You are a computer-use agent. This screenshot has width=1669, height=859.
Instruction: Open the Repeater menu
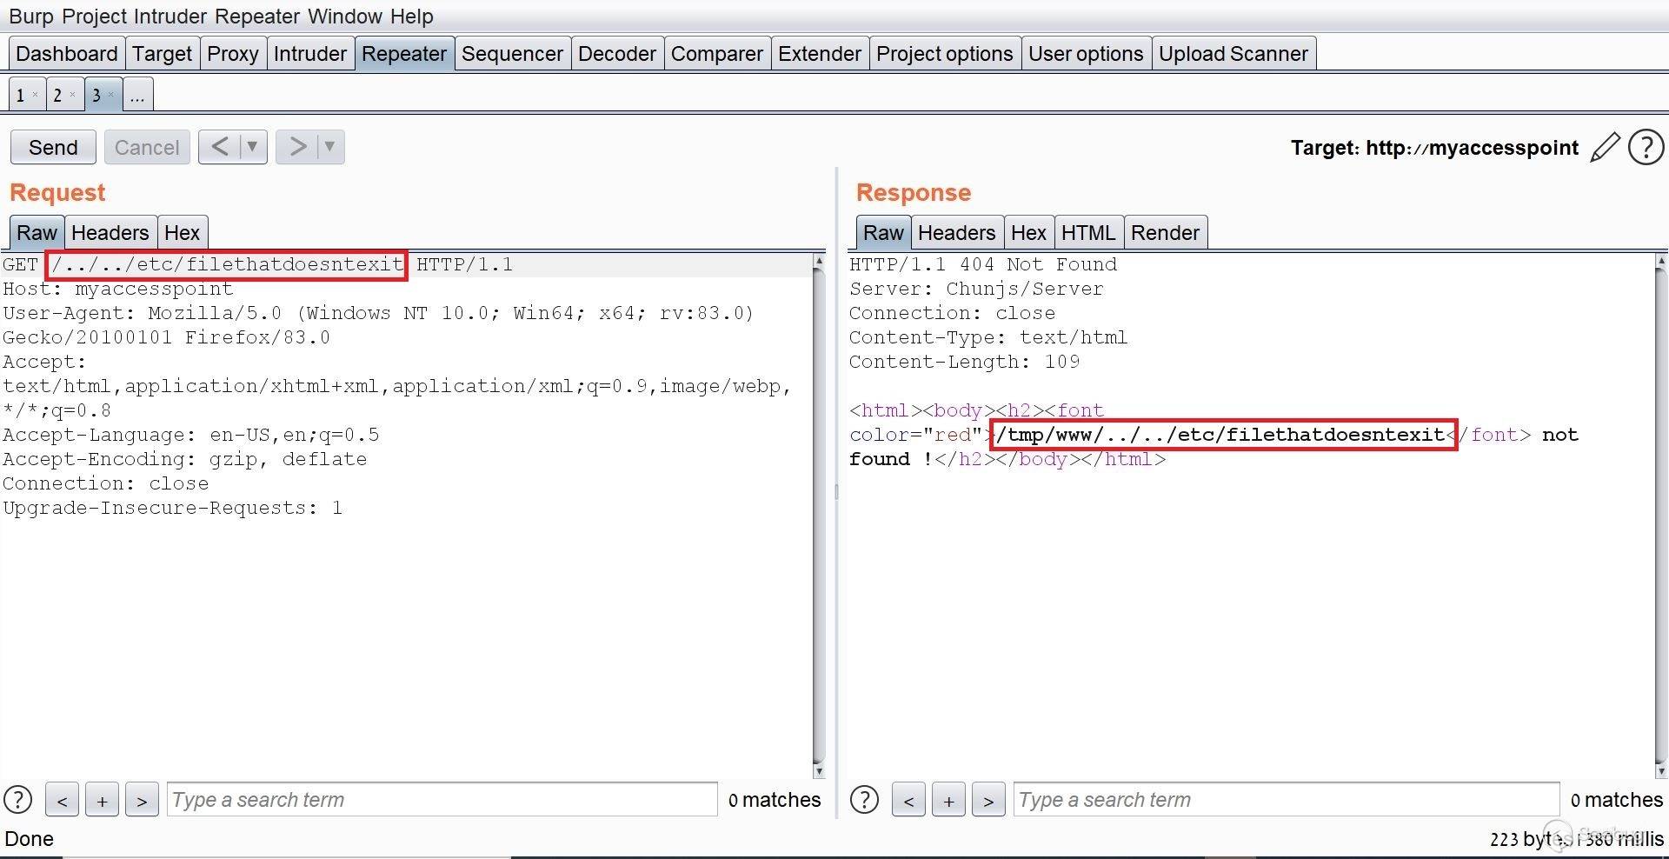(x=258, y=16)
